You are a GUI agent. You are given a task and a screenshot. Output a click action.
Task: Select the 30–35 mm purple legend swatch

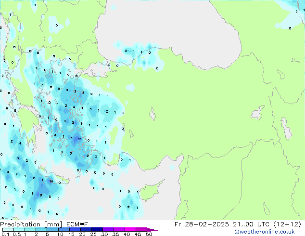coord(108,230)
